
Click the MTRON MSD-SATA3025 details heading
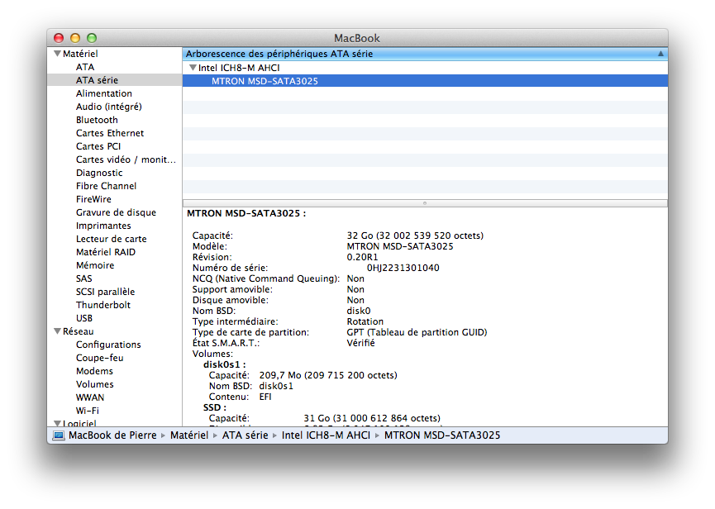[x=246, y=213]
